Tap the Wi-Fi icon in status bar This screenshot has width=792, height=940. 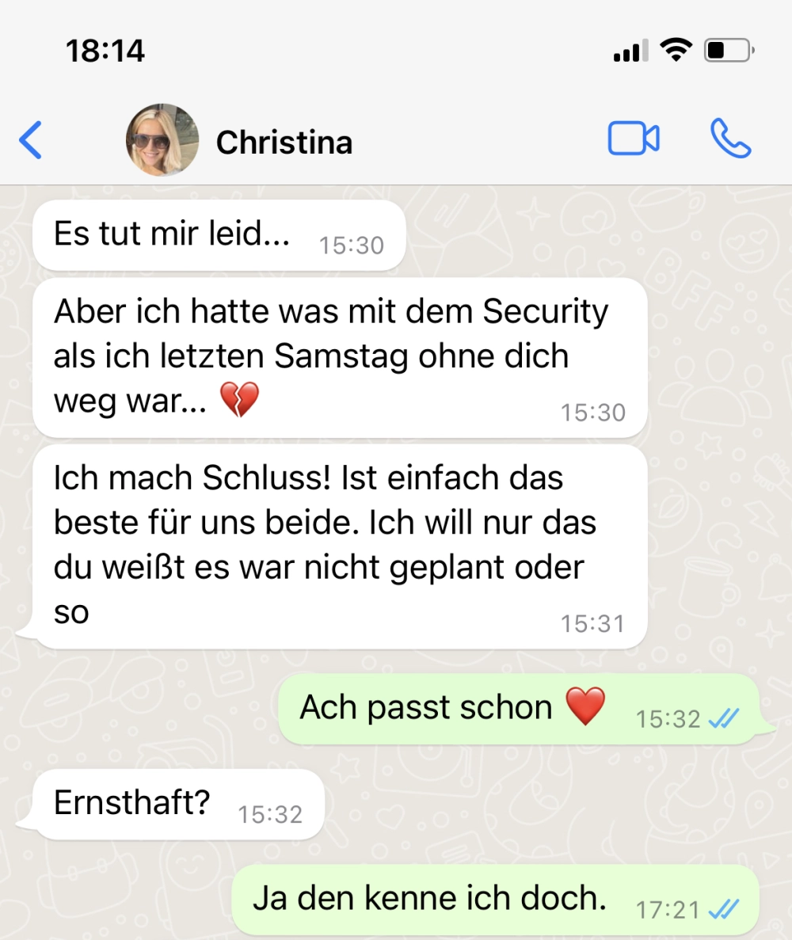tap(676, 50)
